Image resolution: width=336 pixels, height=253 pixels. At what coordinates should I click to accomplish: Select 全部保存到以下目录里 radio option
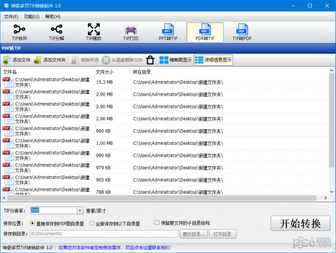(x=114, y=223)
